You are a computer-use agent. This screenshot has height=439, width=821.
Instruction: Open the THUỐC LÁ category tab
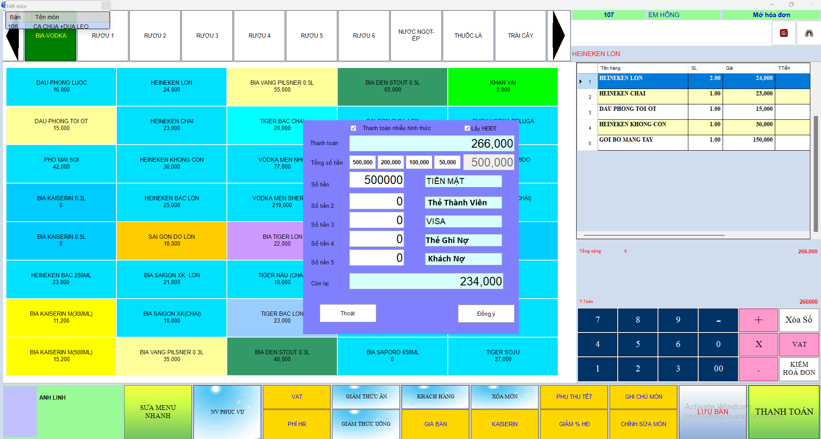[468, 36]
